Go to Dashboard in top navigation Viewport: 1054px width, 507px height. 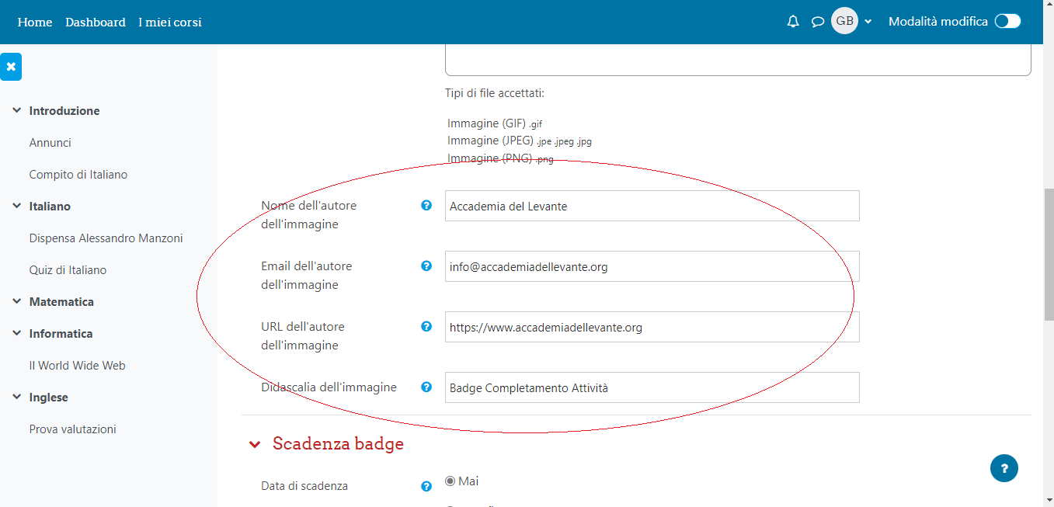click(96, 23)
